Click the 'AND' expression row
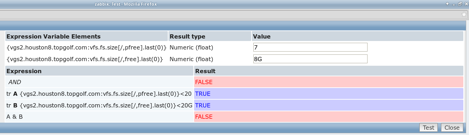The height and width of the screenshot is (135, 469). [99, 82]
